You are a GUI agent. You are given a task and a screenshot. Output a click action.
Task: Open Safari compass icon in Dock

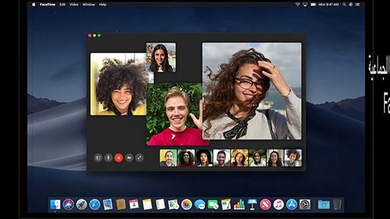(95, 204)
